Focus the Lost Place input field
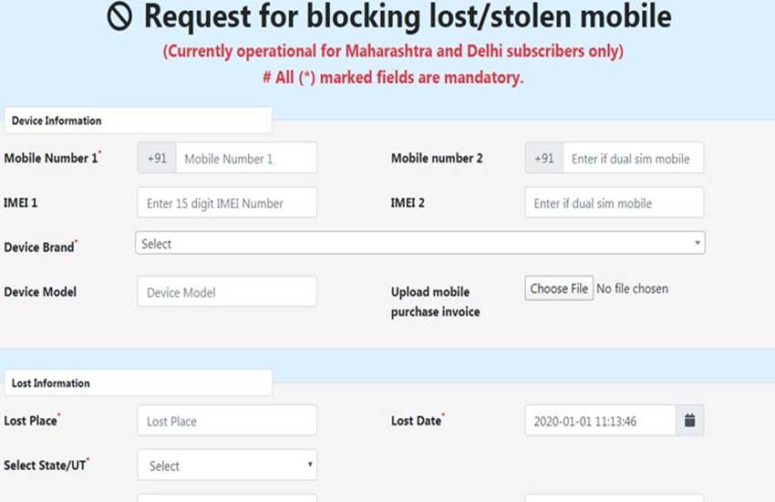This screenshot has height=502, width=775. pyautogui.click(x=227, y=421)
